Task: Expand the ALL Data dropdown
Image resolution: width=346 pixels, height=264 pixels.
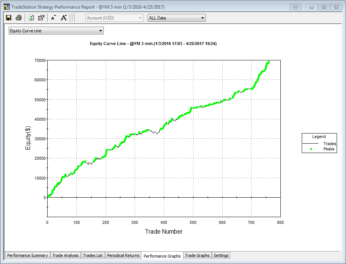Action: pyautogui.click(x=177, y=18)
